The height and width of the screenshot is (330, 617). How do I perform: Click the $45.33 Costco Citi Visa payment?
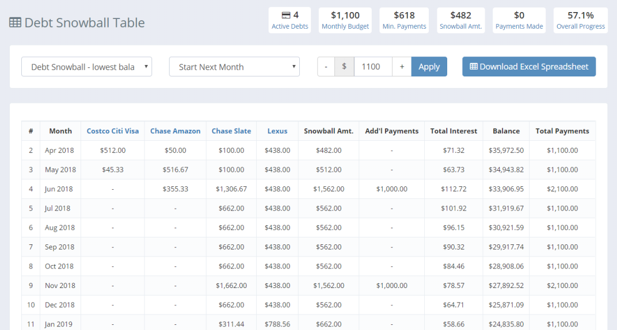click(113, 170)
